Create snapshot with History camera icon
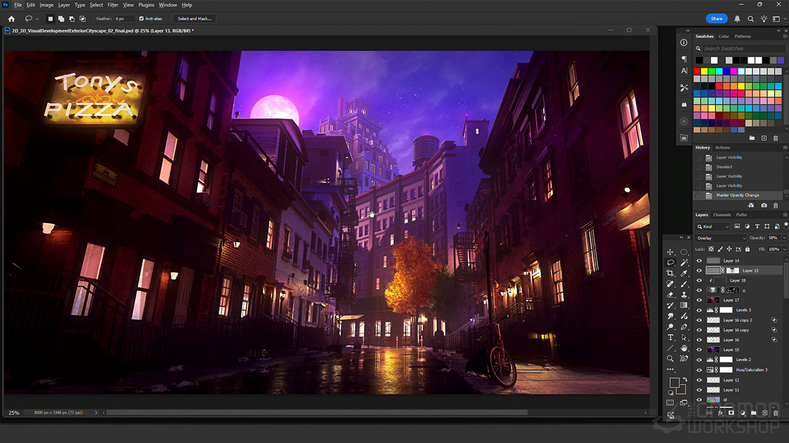 764,205
